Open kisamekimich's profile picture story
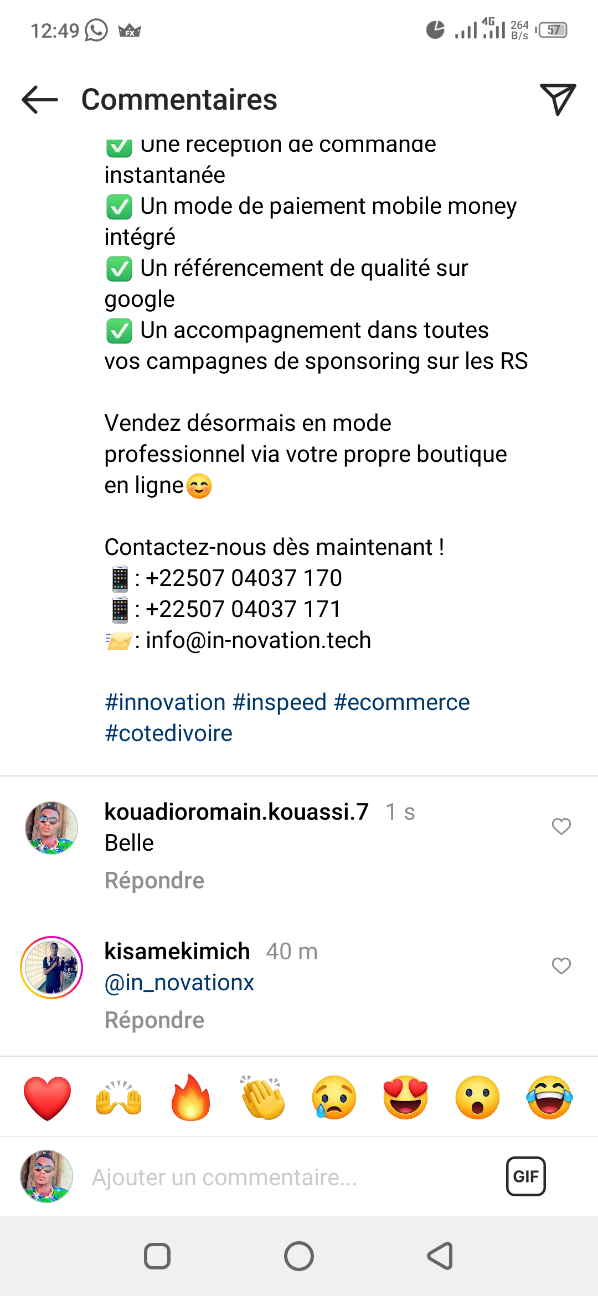The width and height of the screenshot is (598, 1296). [51, 968]
